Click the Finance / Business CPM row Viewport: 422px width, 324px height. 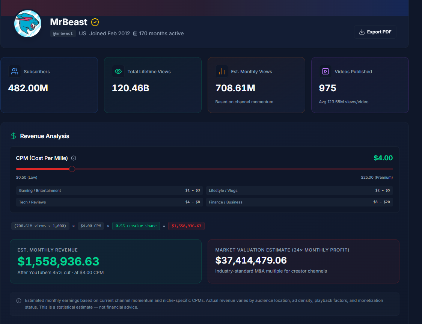300,202
